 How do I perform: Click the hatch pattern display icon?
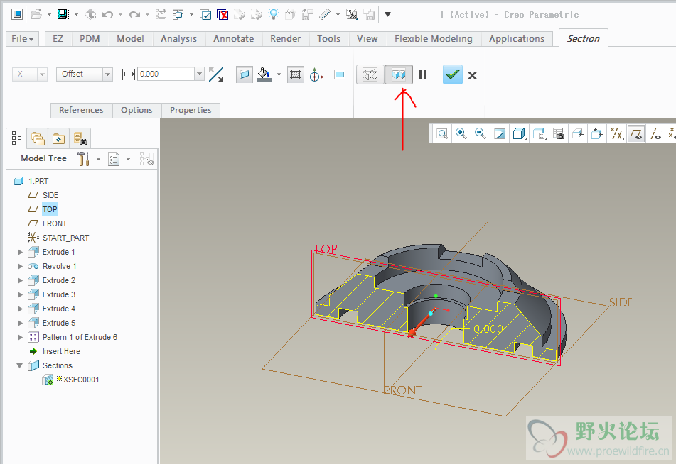(295, 75)
